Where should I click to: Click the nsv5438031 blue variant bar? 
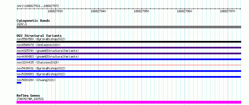[x=129, y=71]
